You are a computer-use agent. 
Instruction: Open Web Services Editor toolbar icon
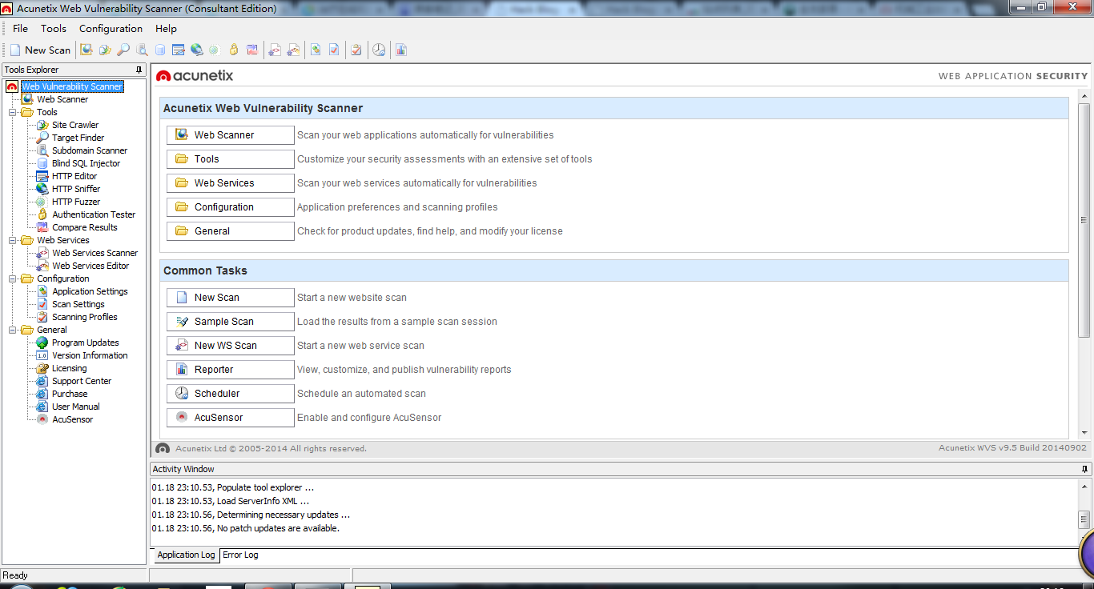point(293,50)
